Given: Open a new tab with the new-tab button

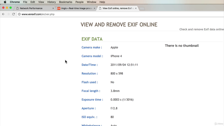Looking at the screenshot, I should 142,9.
